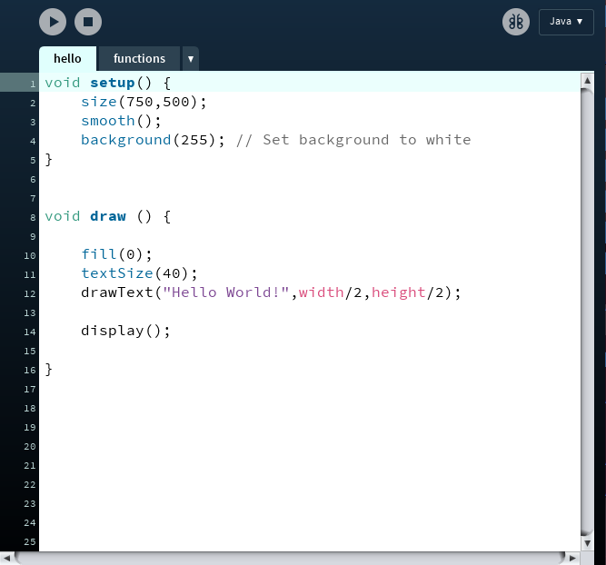606x565 pixels.
Task: Click the vertical scrollbar up arrow
Action: [x=587, y=80]
